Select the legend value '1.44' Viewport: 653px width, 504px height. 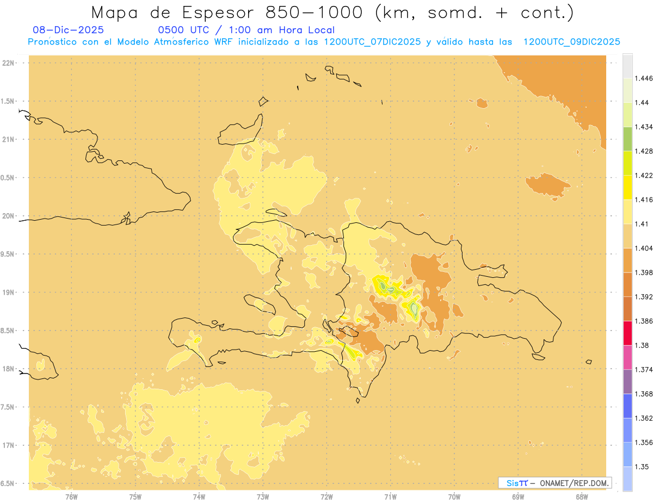click(643, 102)
